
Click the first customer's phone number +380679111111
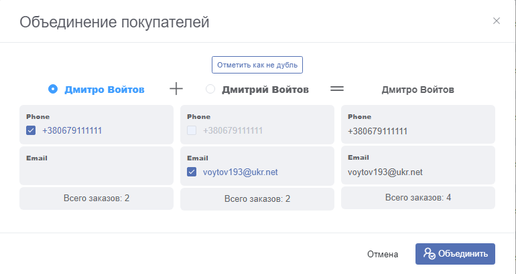[72, 130]
